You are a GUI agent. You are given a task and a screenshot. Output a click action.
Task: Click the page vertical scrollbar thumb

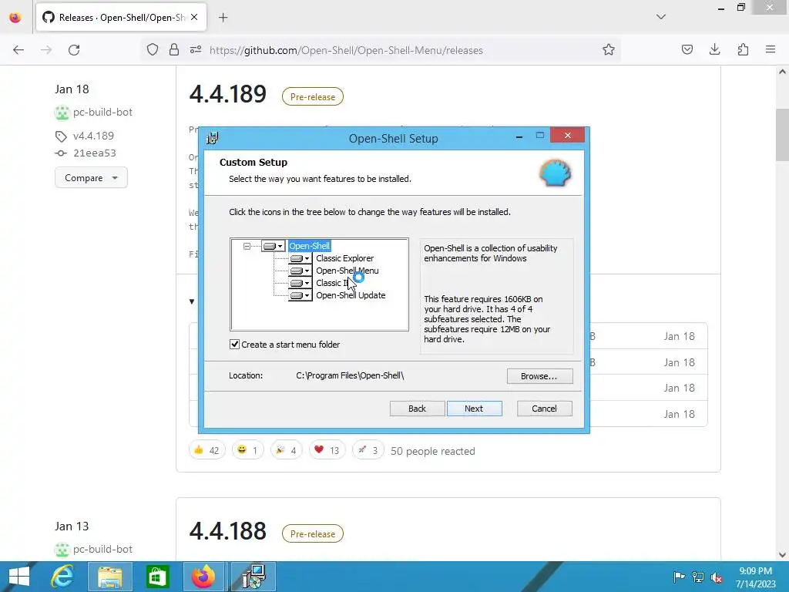[782, 135]
